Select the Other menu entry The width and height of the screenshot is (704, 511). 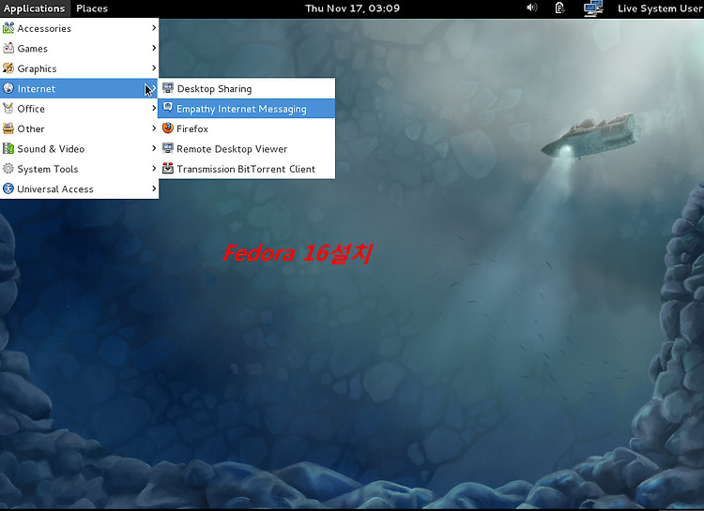tap(79, 128)
